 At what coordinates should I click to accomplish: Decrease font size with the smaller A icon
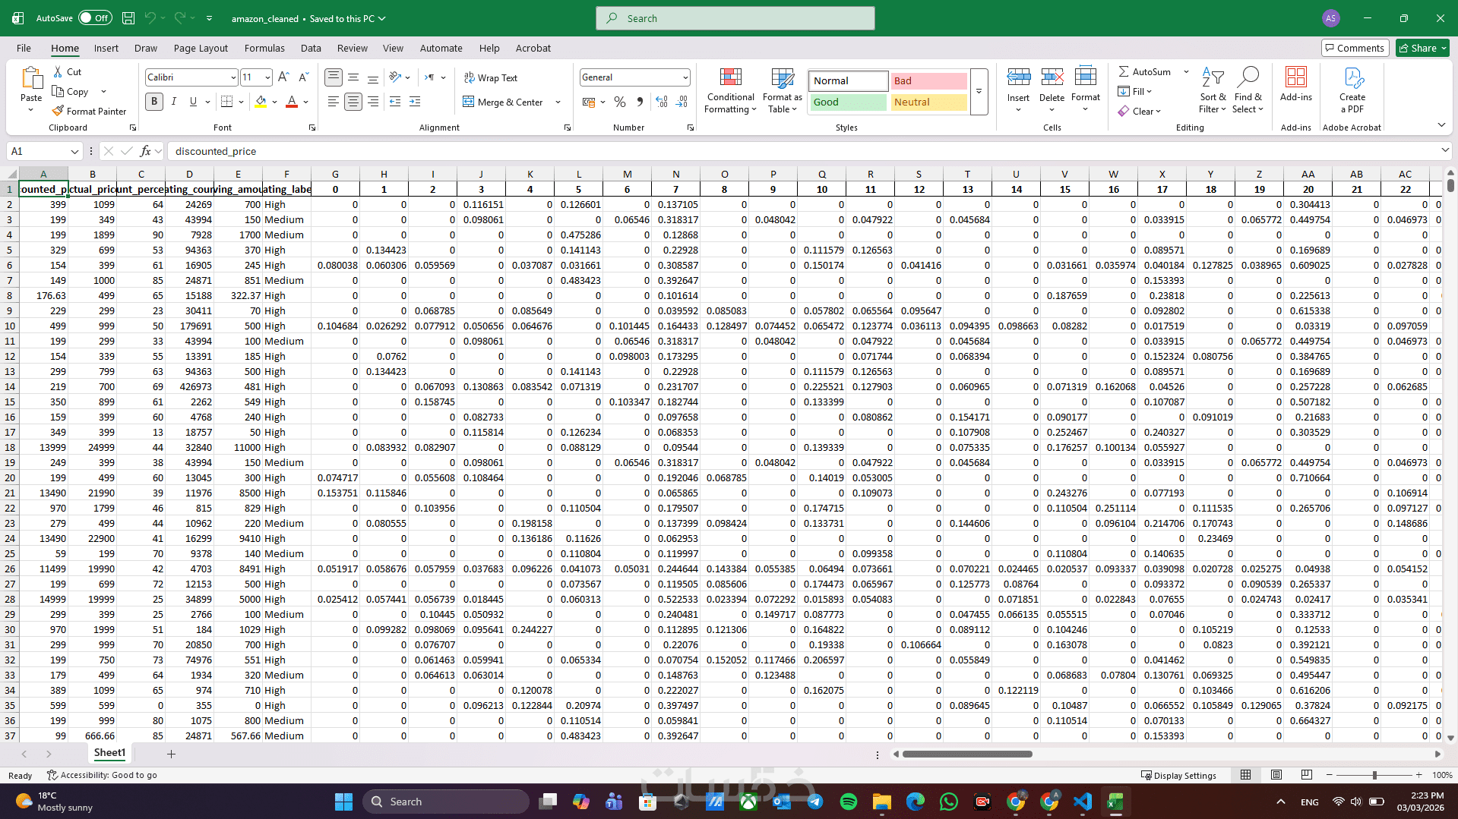pyautogui.click(x=303, y=77)
